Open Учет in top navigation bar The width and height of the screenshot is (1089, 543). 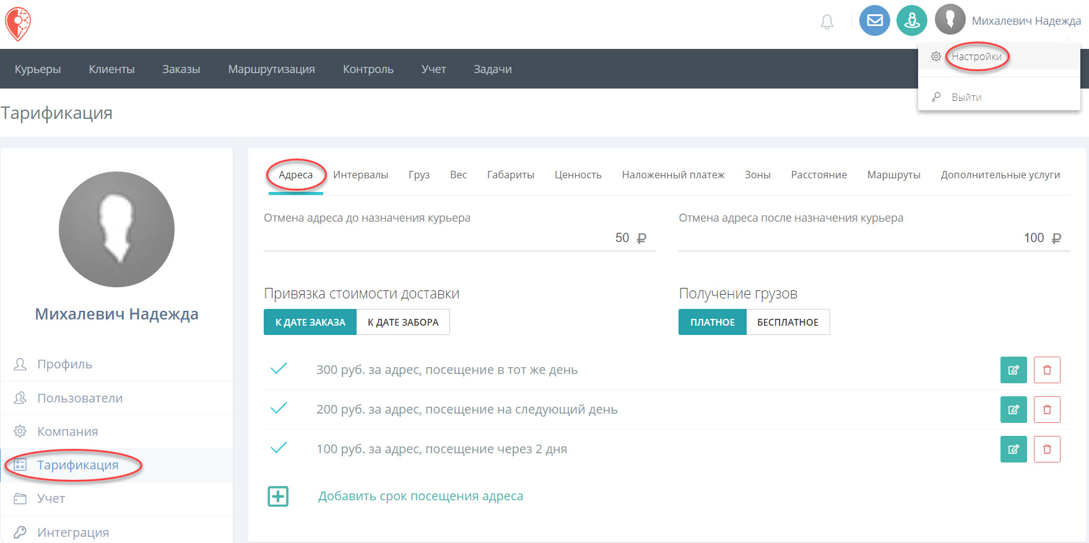(433, 69)
